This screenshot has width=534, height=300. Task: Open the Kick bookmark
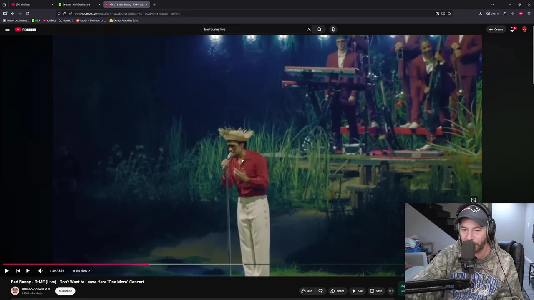point(36,20)
